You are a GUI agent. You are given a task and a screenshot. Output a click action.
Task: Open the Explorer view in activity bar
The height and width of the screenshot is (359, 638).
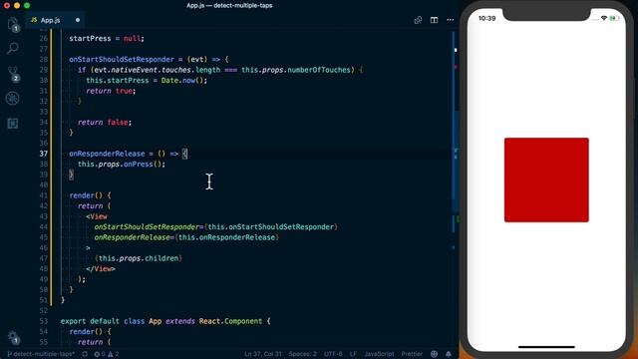tap(13, 24)
